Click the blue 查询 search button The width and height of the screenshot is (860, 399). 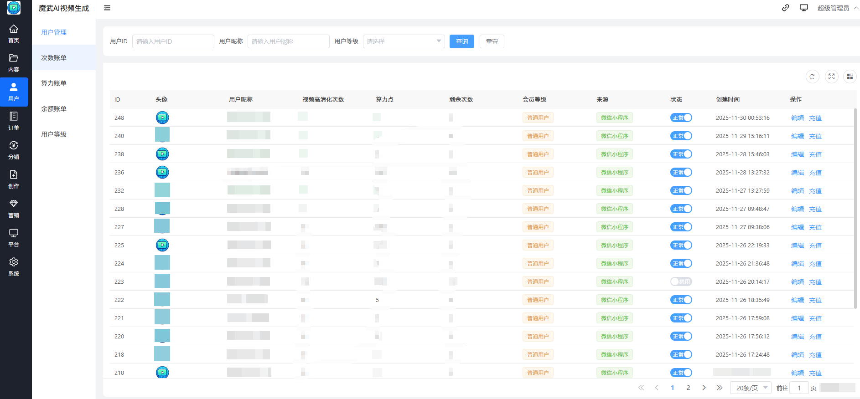[461, 41]
